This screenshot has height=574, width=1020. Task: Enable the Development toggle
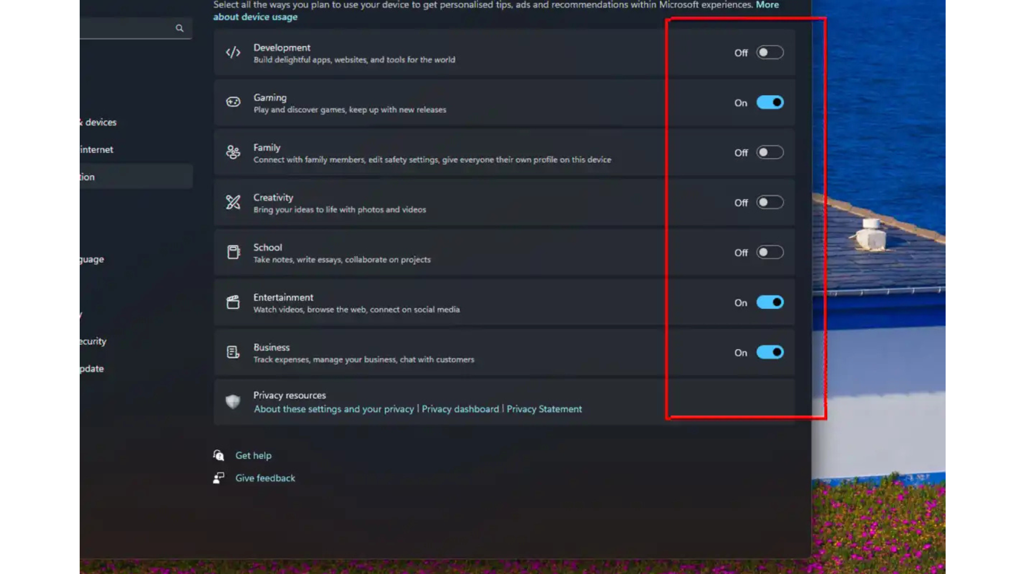pyautogui.click(x=770, y=53)
